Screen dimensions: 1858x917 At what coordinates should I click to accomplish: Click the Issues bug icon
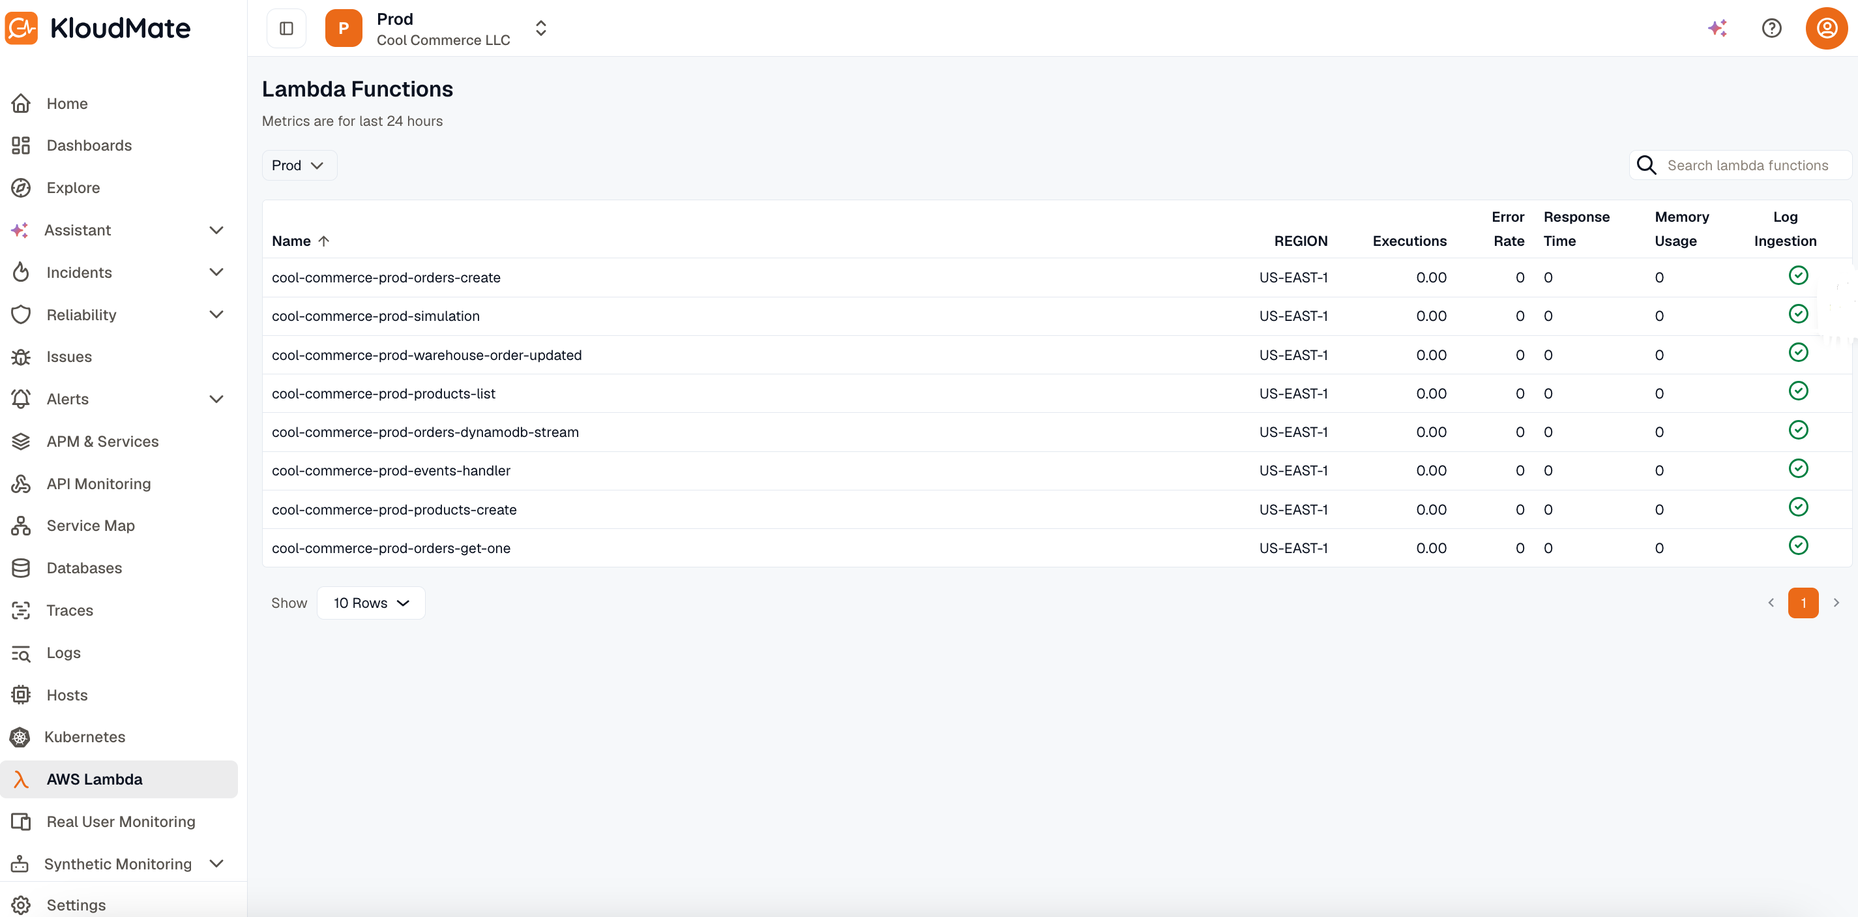click(x=21, y=357)
